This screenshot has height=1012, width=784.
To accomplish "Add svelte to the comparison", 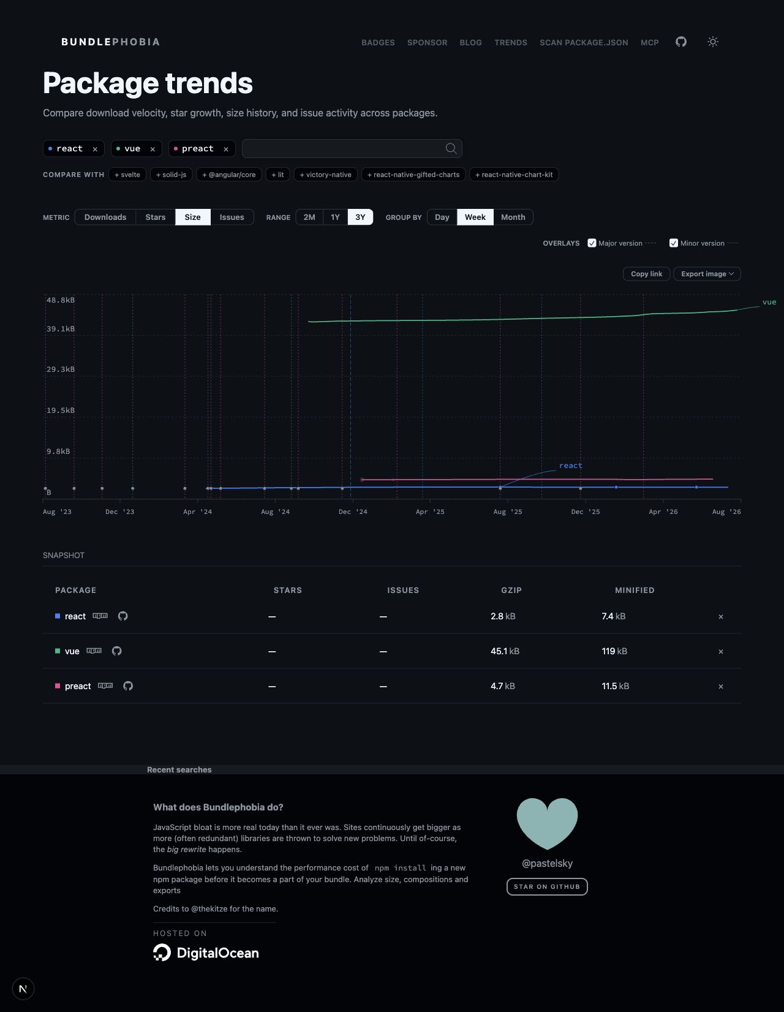I will click(x=127, y=175).
